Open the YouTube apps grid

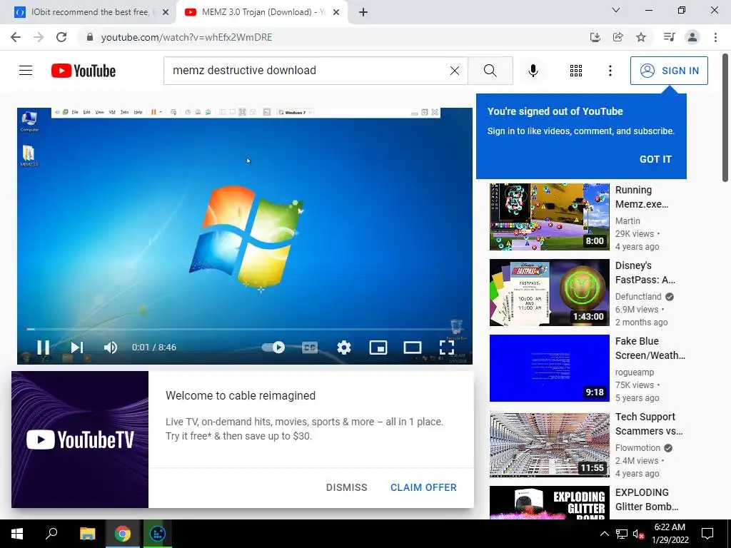[x=576, y=71]
